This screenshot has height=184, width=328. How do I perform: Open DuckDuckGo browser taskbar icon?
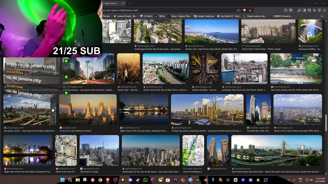[93, 180]
